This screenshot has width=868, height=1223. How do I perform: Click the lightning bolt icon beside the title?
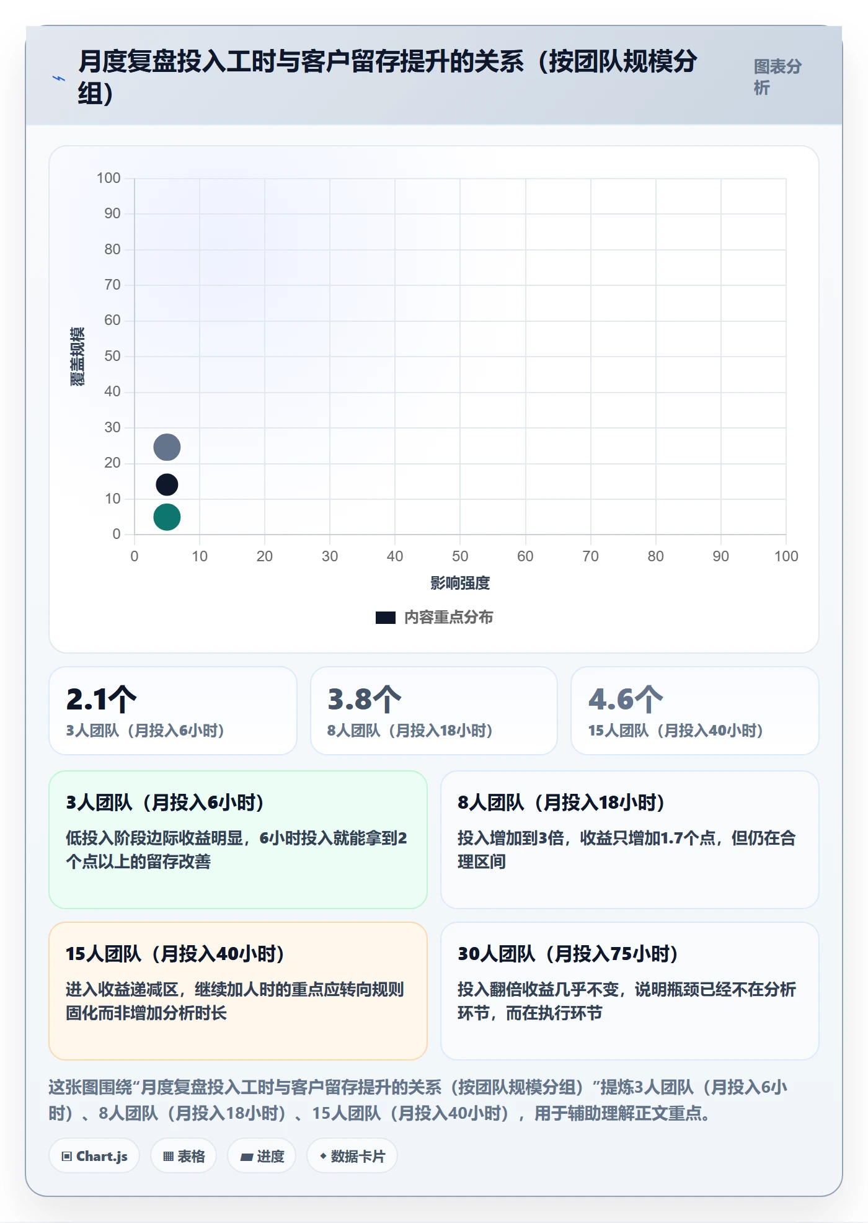coord(59,78)
